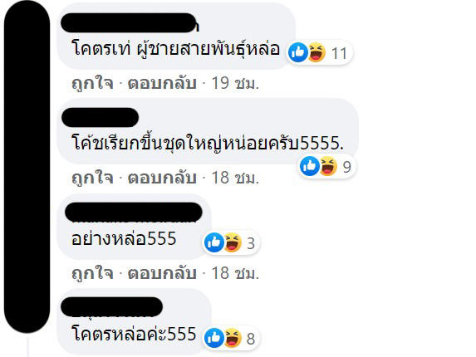Click laughing emoji on the 9-reaction comment
476x357 pixels.
click(327, 166)
